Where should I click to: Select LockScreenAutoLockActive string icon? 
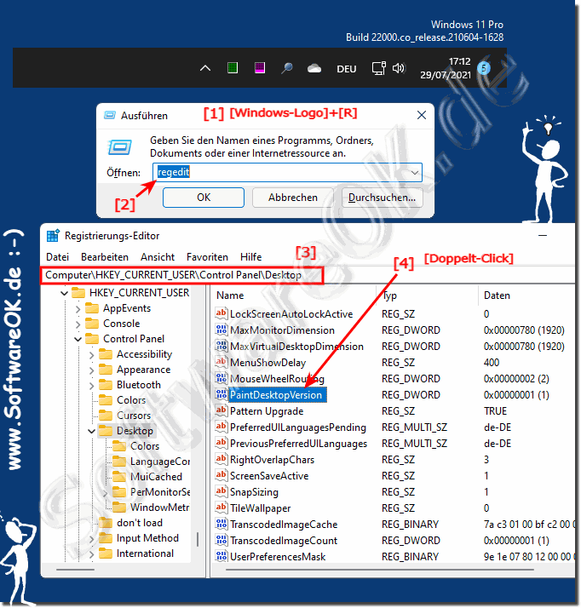click(221, 313)
